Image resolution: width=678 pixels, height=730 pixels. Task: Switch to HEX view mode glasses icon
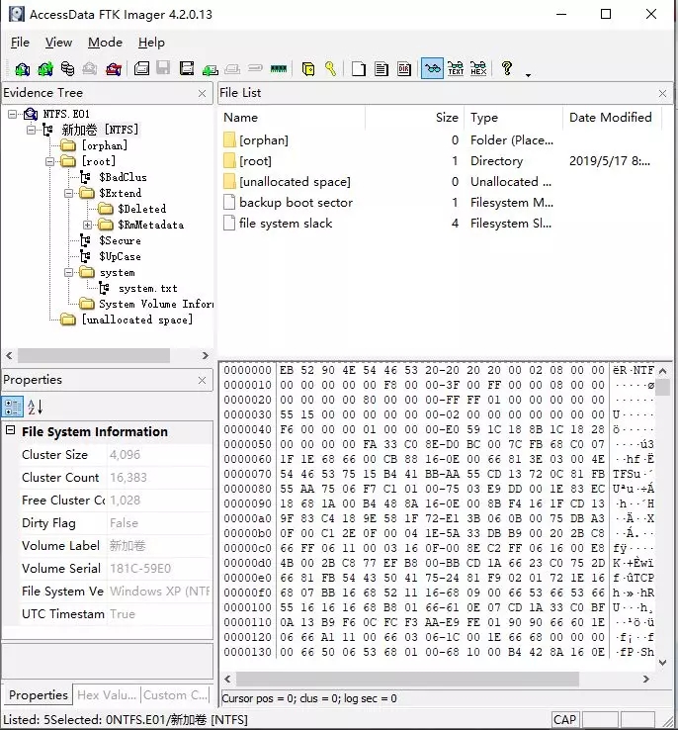click(478, 68)
